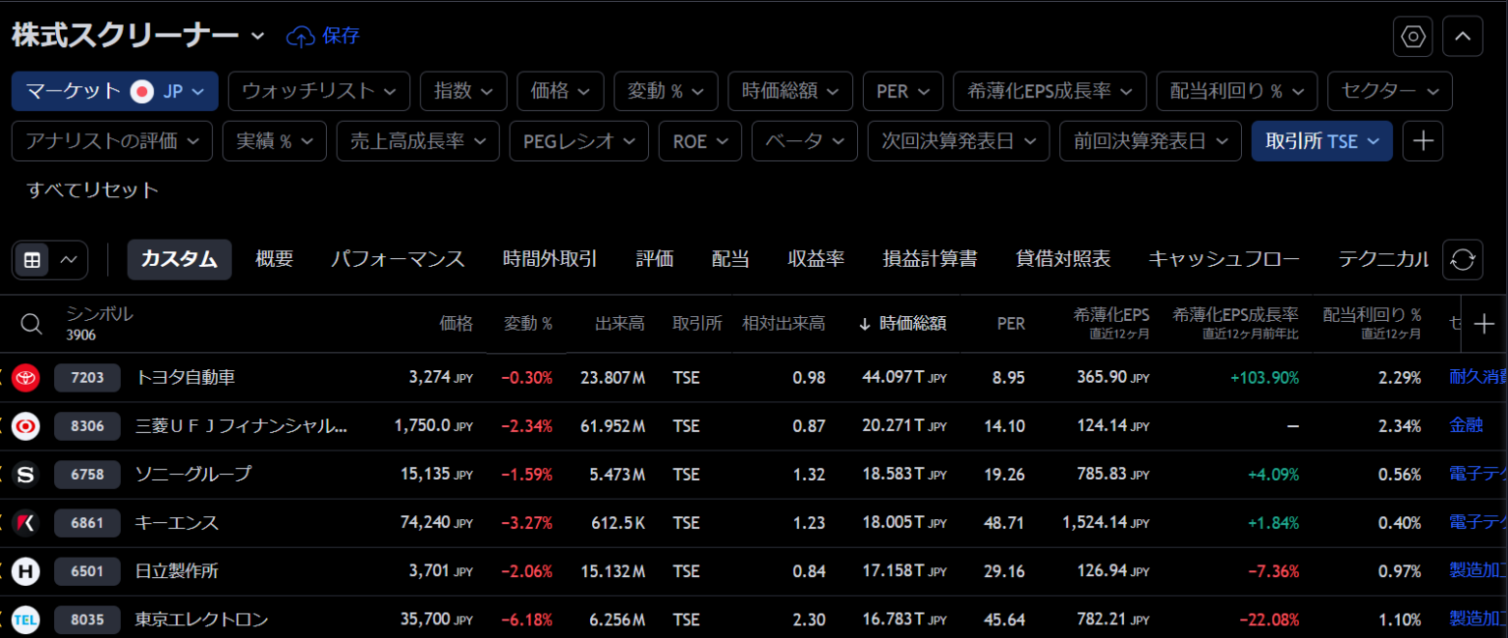Image resolution: width=1508 pixels, height=638 pixels.
Task: Refresh screener results with the reload icon
Action: (1462, 260)
